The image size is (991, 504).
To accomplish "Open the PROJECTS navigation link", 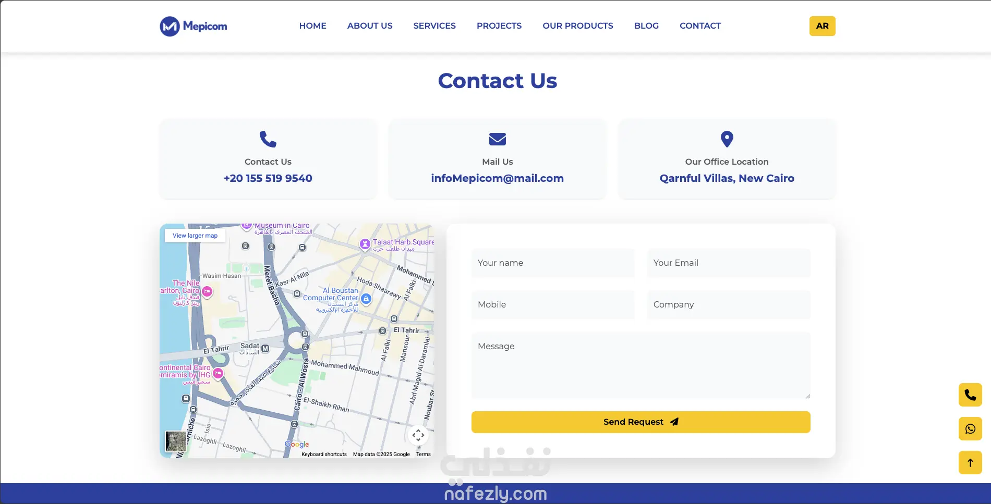I will [x=499, y=26].
